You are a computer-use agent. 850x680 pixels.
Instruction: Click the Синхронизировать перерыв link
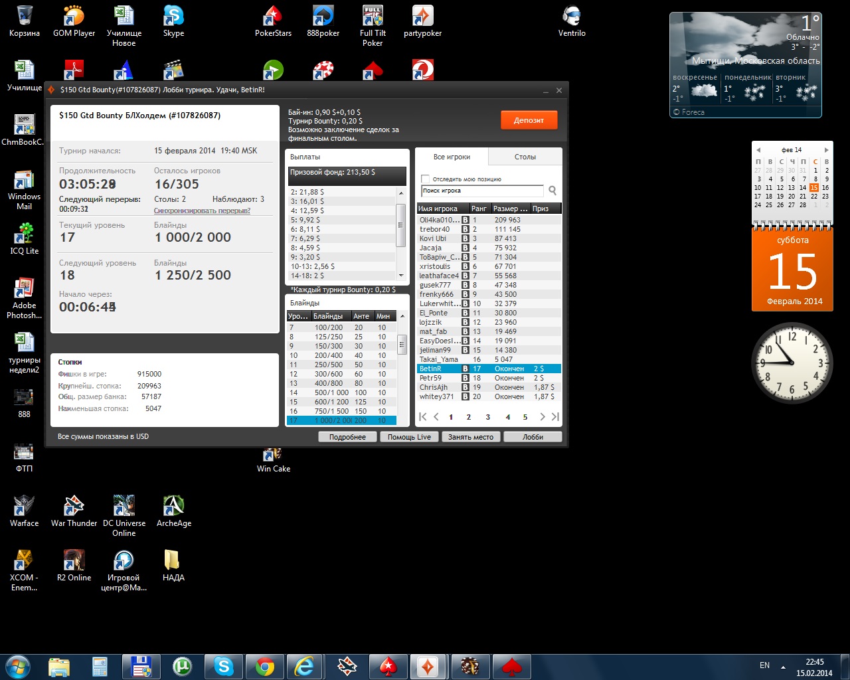[202, 211]
